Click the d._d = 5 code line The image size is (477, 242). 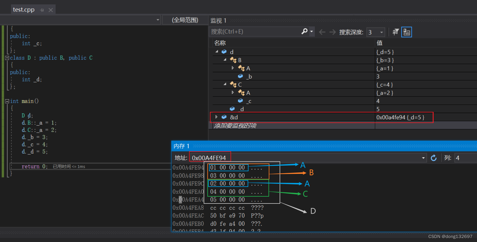point(35,152)
